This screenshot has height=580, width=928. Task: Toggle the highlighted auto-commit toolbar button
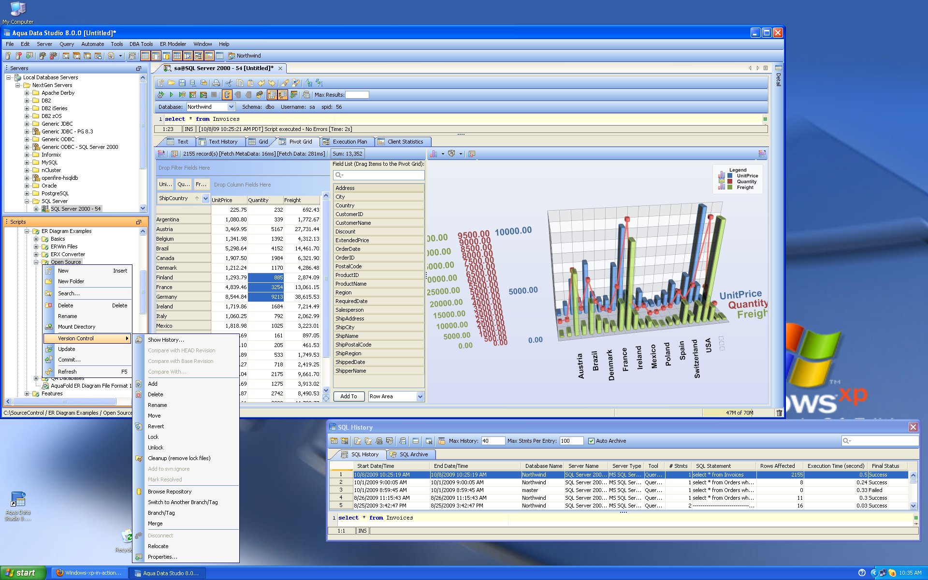(227, 95)
